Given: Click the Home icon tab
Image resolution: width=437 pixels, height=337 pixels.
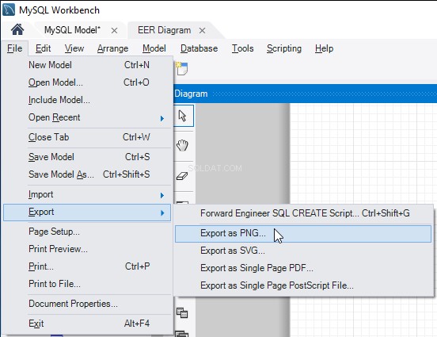Looking at the screenshot, I should (x=17, y=29).
